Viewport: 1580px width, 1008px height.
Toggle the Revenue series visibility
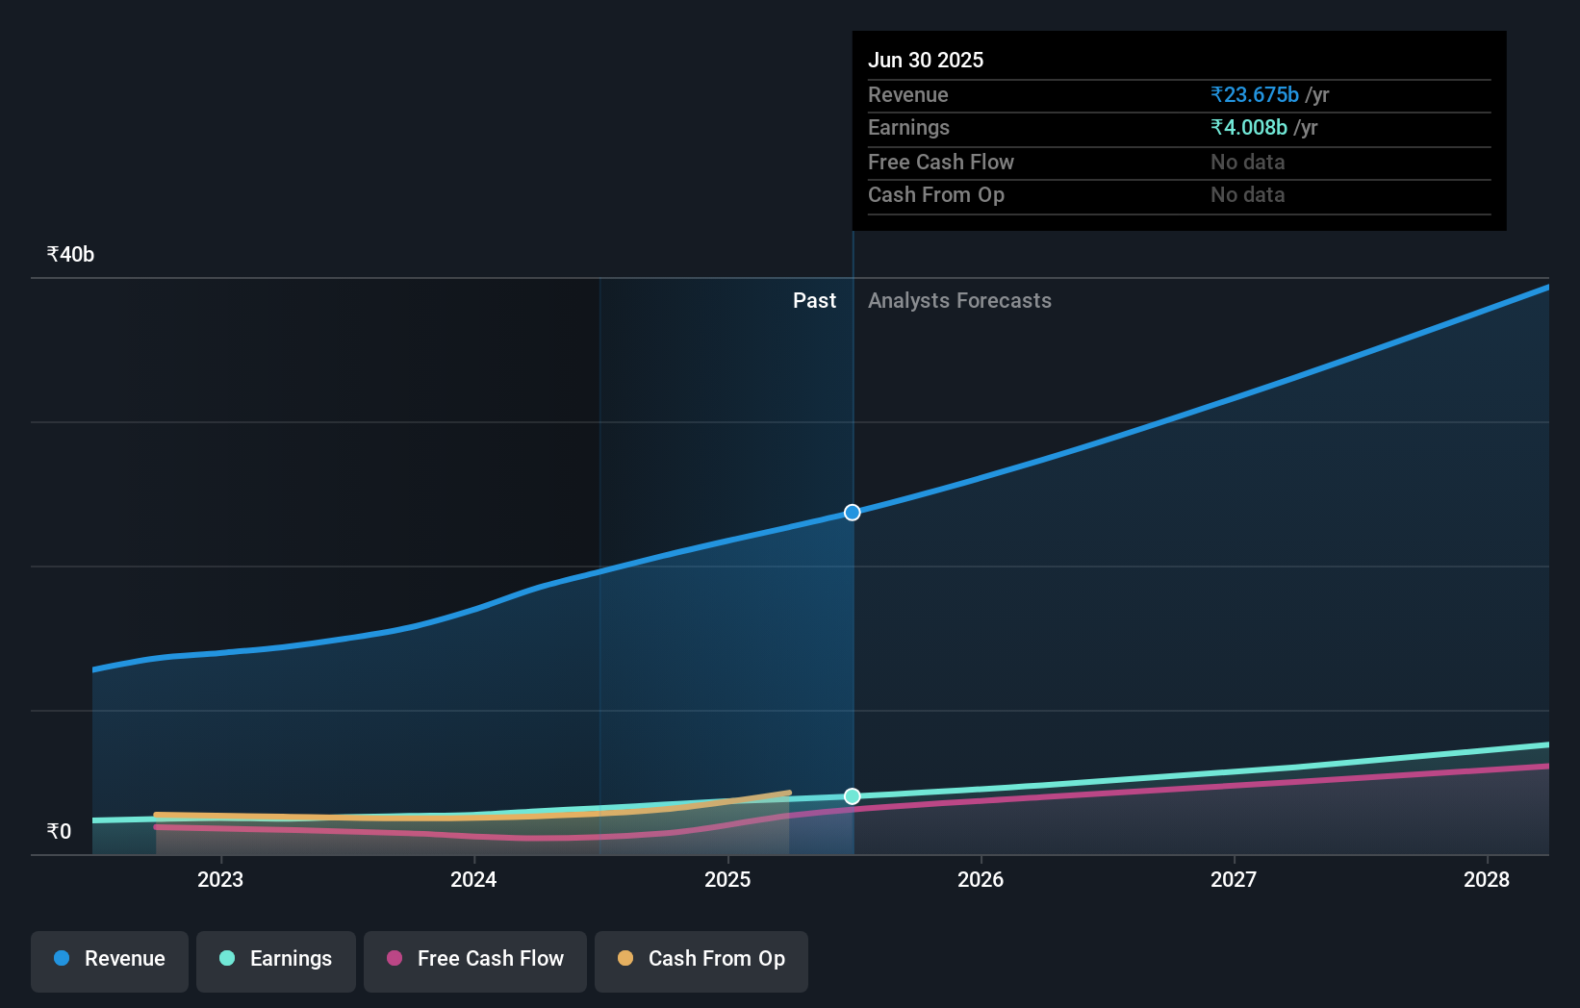(x=109, y=960)
